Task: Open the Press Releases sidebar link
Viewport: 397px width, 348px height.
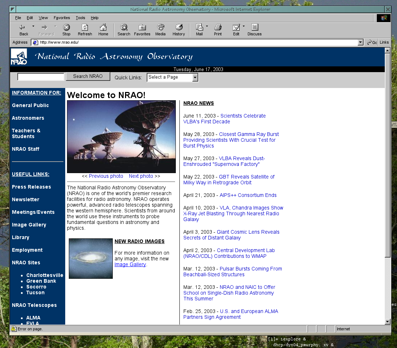Action: click(31, 187)
